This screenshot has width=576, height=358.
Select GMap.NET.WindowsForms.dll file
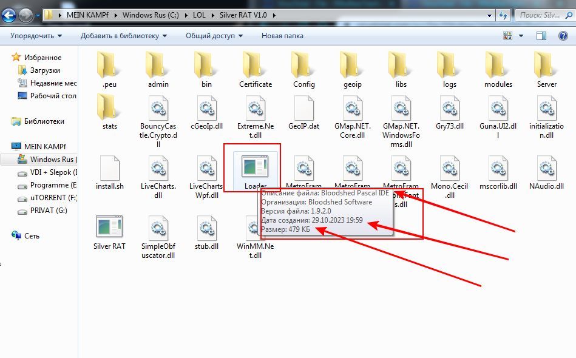401,121
